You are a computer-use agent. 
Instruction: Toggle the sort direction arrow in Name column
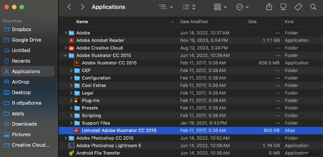(173, 22)
